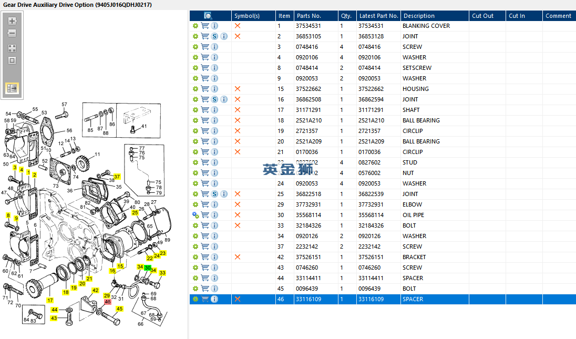Sort by Latest Part No. column header
The width and height of the screenshot is (576, 339).
(x=379, y=16)
